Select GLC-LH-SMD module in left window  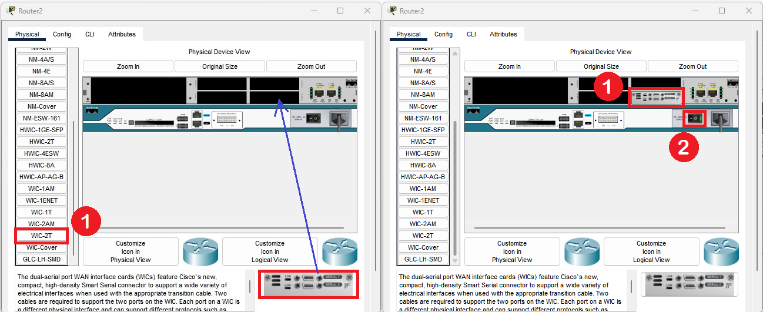point(42,259)
